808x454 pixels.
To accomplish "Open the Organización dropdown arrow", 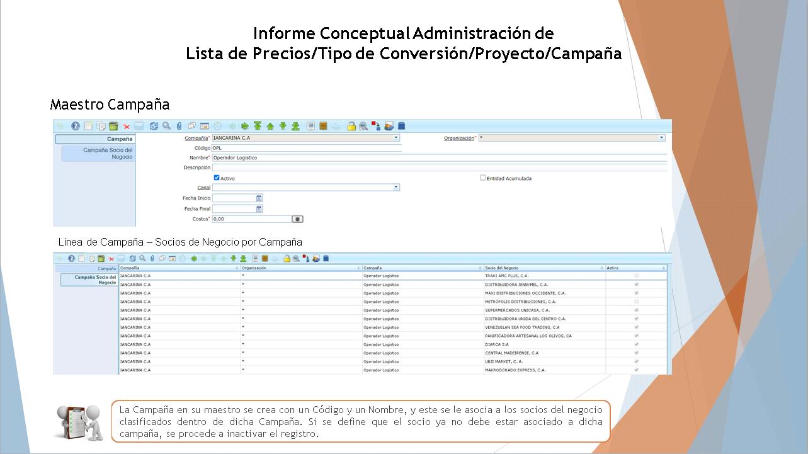I will (662, 137).
